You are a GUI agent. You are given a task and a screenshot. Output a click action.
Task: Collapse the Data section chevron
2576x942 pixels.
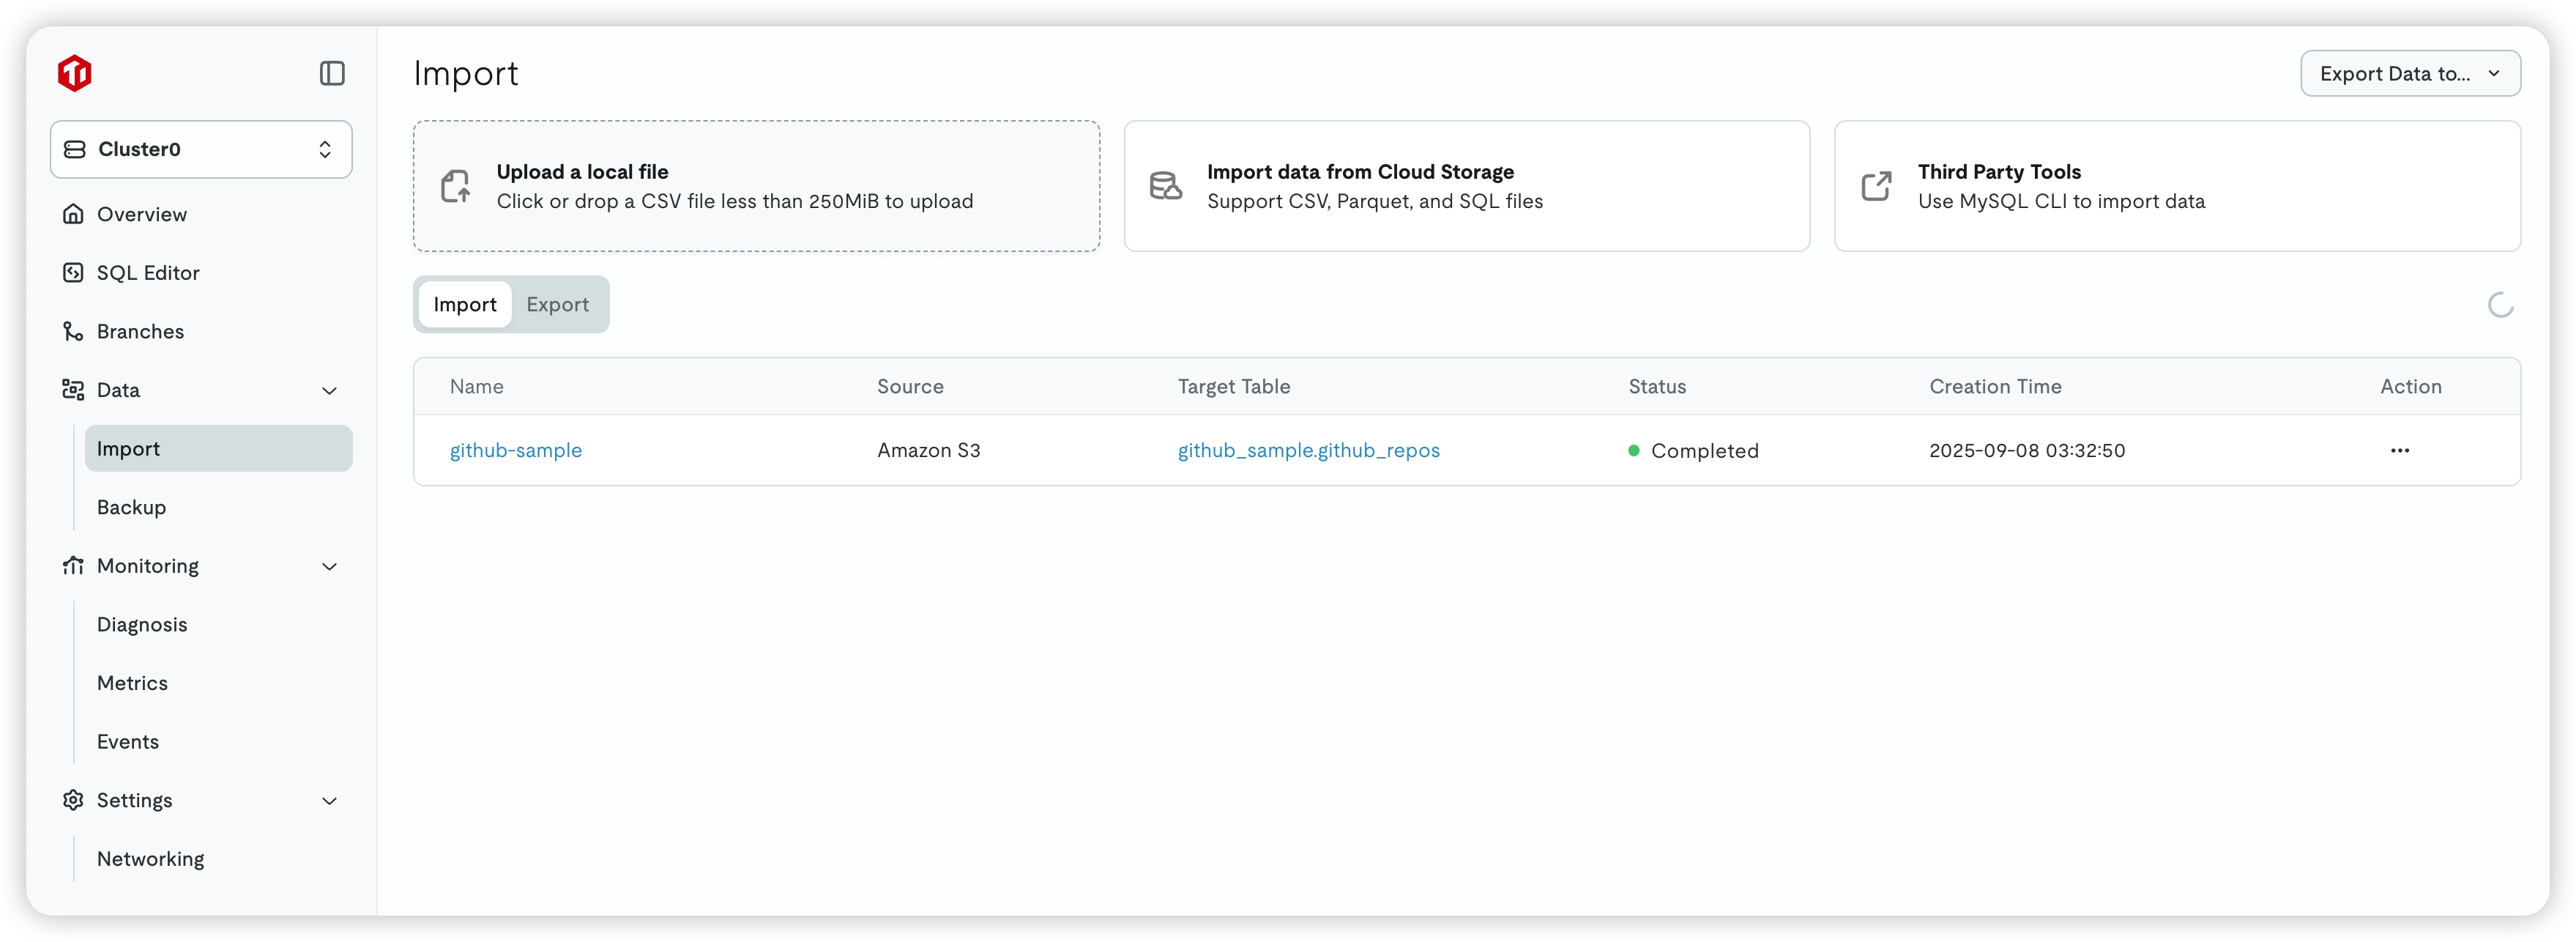[x=329, y=391]
